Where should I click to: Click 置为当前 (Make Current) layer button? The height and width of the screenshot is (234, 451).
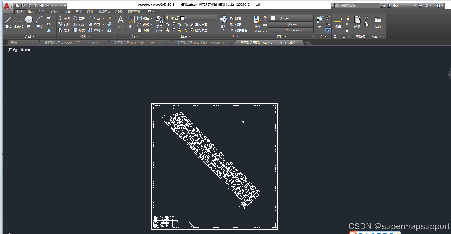coord(199,24)
